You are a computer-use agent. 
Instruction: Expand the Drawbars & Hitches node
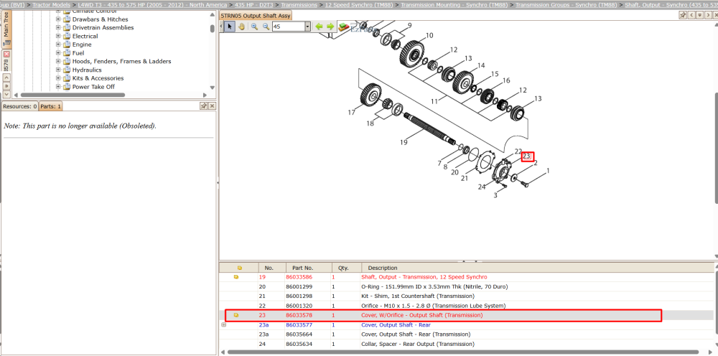coord(58,19)
